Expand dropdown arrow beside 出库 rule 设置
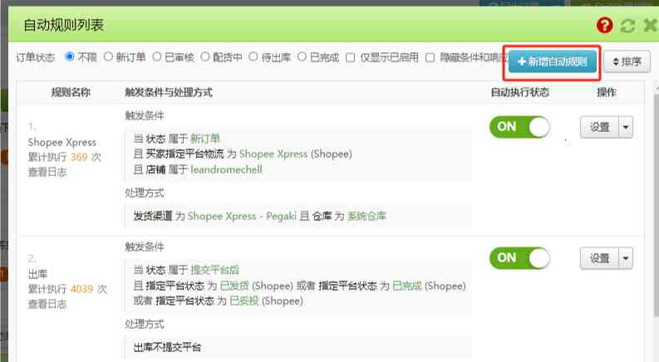The image size is (659, 362). click(x=626, y=258)
